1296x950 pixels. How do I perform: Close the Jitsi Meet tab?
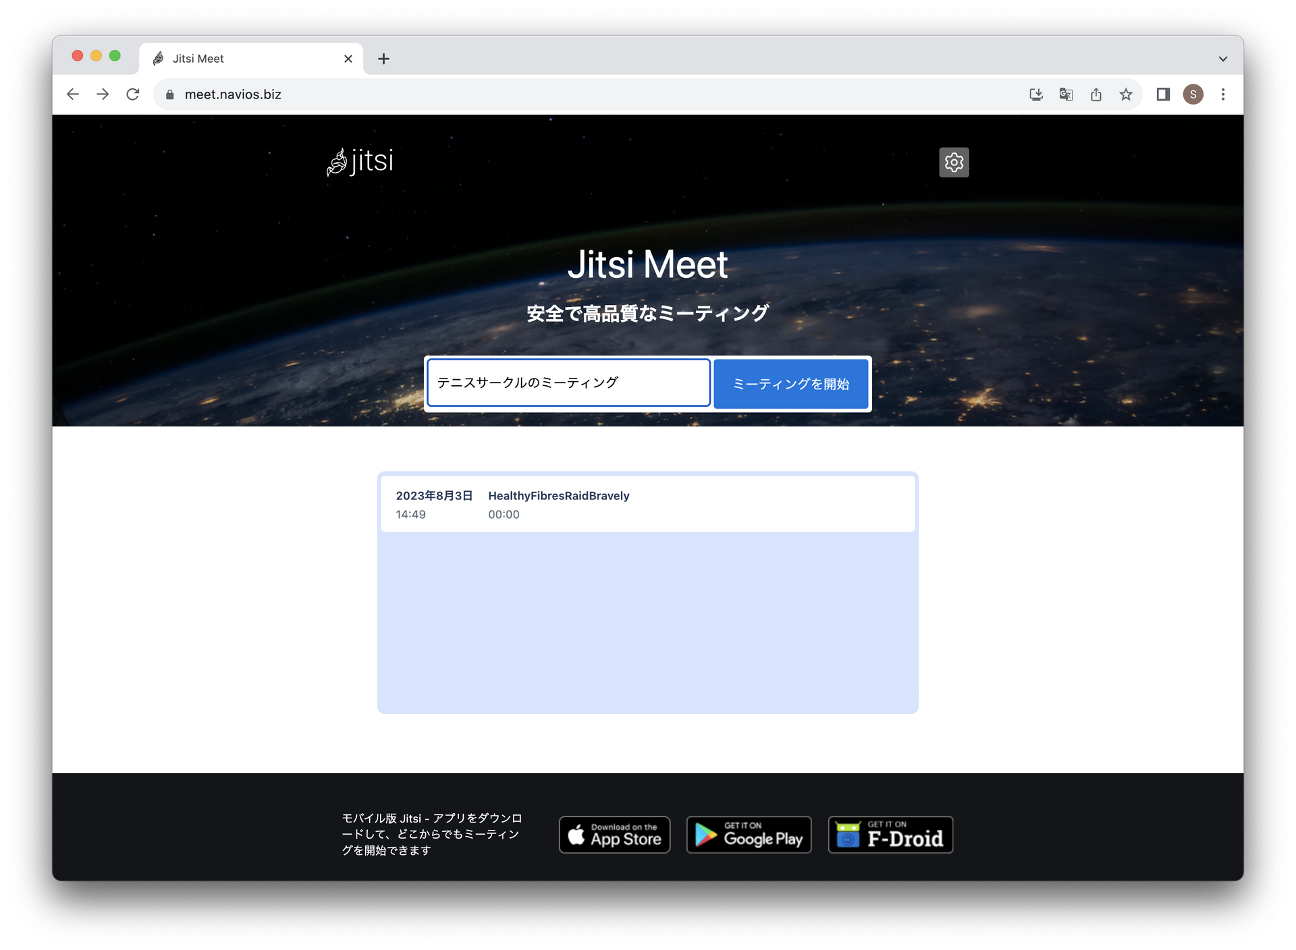click(348, 59)
